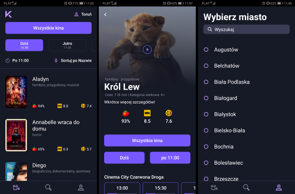Play the Król Lew trailer
The width and height of the screenshot is (295, 194).
[147, 50]
